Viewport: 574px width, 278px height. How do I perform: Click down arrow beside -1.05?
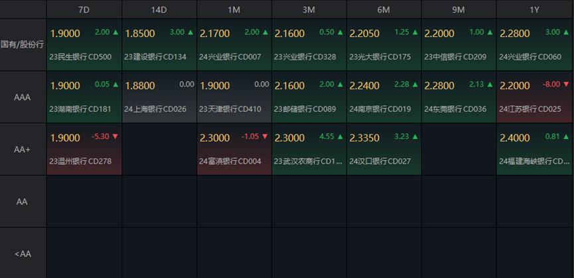tap(265, 136)
